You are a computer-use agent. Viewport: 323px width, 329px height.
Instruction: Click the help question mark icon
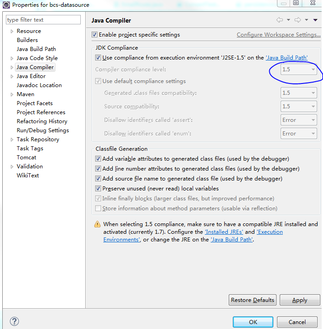14,321
